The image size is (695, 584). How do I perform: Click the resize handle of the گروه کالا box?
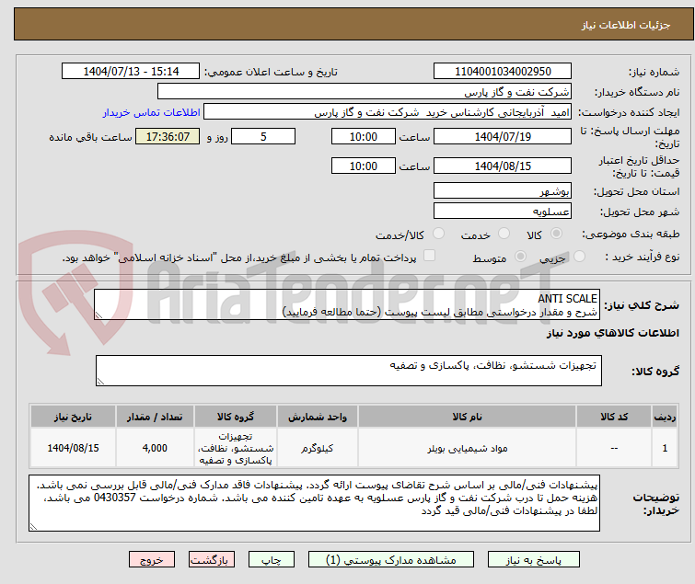pyautogui.click(x=100, y=382)
